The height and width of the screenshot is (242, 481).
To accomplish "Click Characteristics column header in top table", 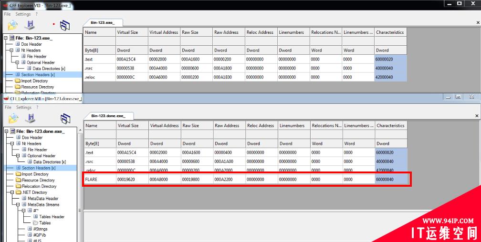I will click(390, 32).
